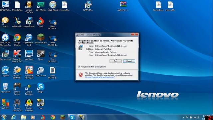Select the ThreadChe... file icon on desktop
The width and height of the screenshot is (213, 120).
click(x=17, y=6)
